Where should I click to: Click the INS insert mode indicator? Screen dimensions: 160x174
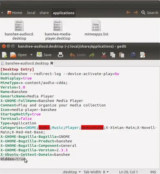[x=153, y=172]
